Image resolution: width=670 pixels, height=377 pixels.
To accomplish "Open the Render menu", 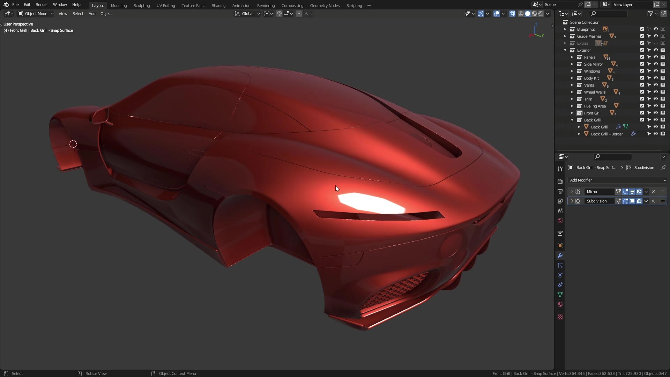I will 42,5.
